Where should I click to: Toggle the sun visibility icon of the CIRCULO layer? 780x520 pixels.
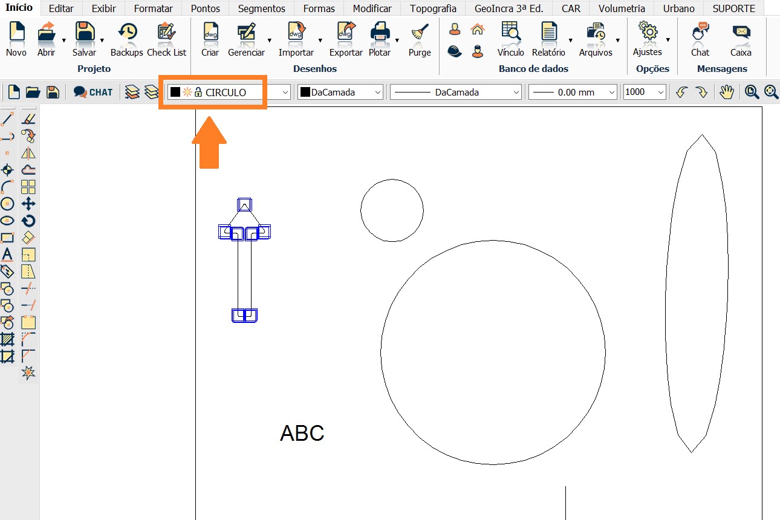187,92
